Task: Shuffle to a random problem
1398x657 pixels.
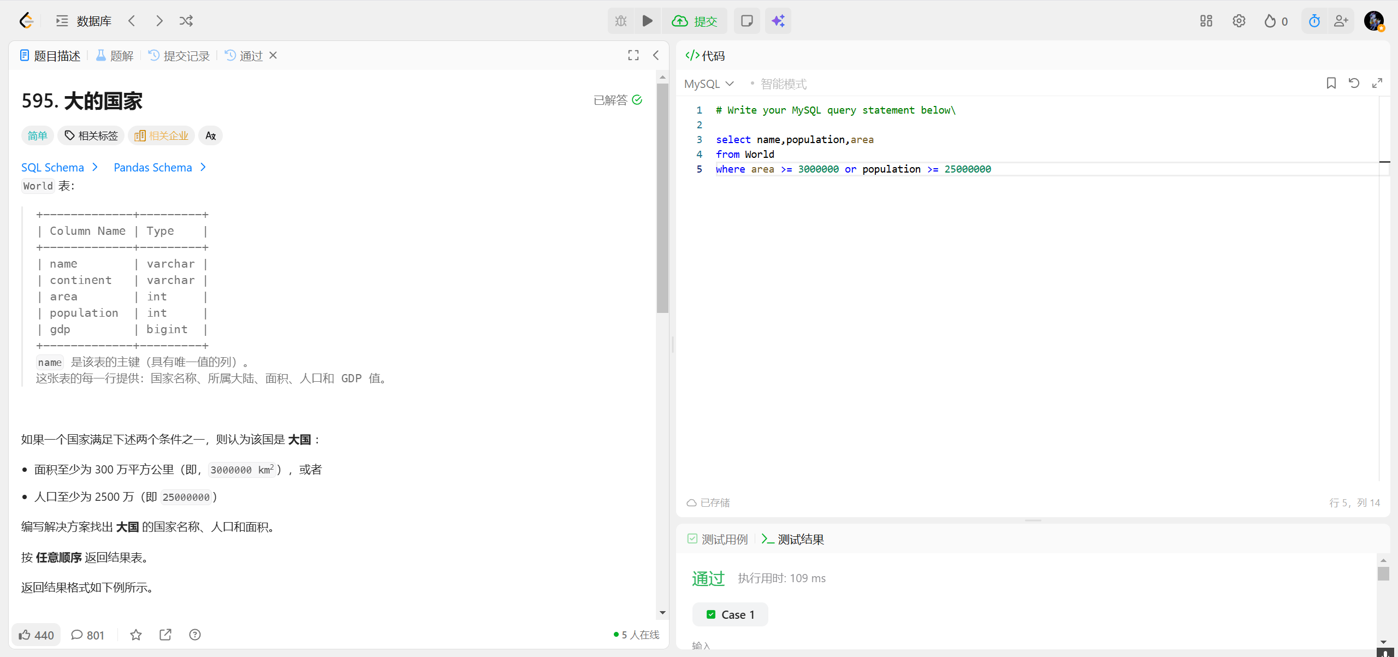Action: point(186,21)
